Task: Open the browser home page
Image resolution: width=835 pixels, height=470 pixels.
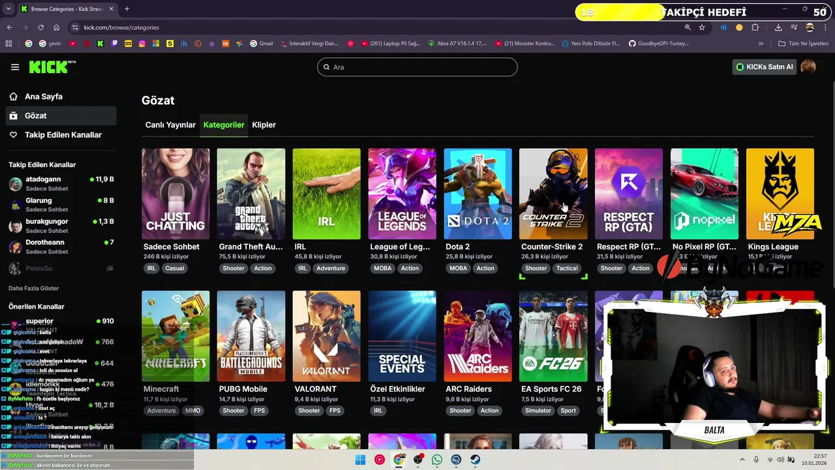Action: [57, 27]
